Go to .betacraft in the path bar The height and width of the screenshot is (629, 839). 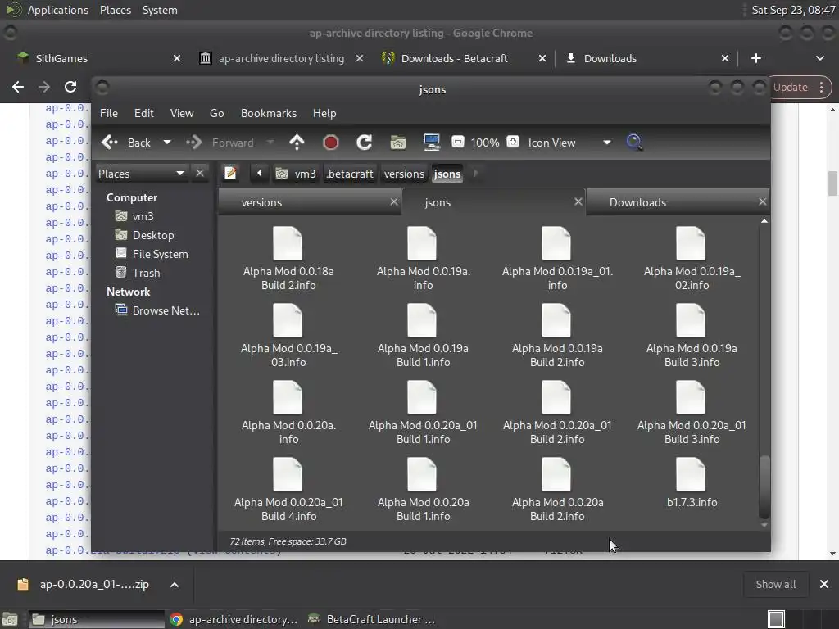coord(349,174)
